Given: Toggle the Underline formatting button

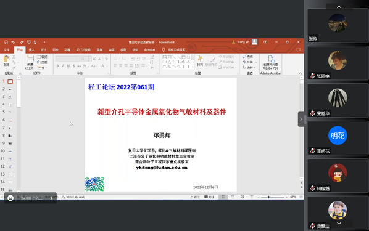Looking at the screenshot, I should click(x=68, y=66).
